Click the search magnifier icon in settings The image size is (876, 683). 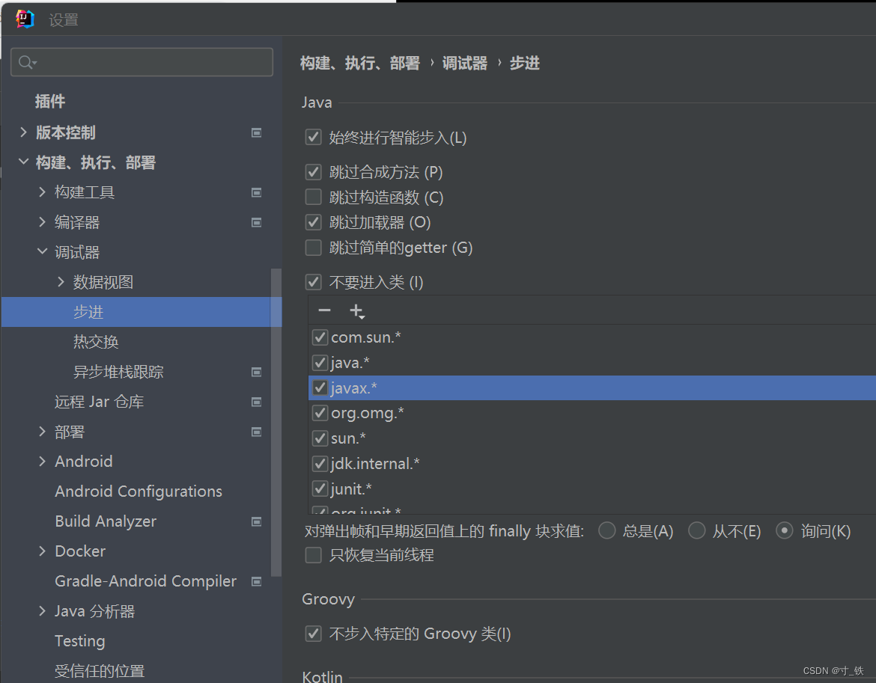click(27, 62)
